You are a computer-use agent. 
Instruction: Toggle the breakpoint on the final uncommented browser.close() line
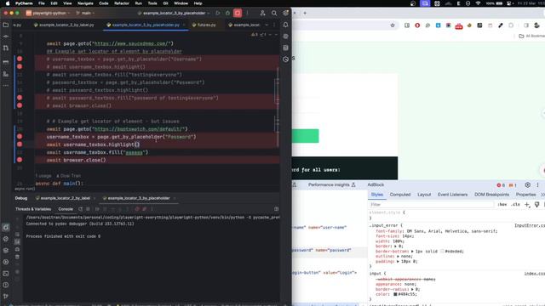pos(20,160)
